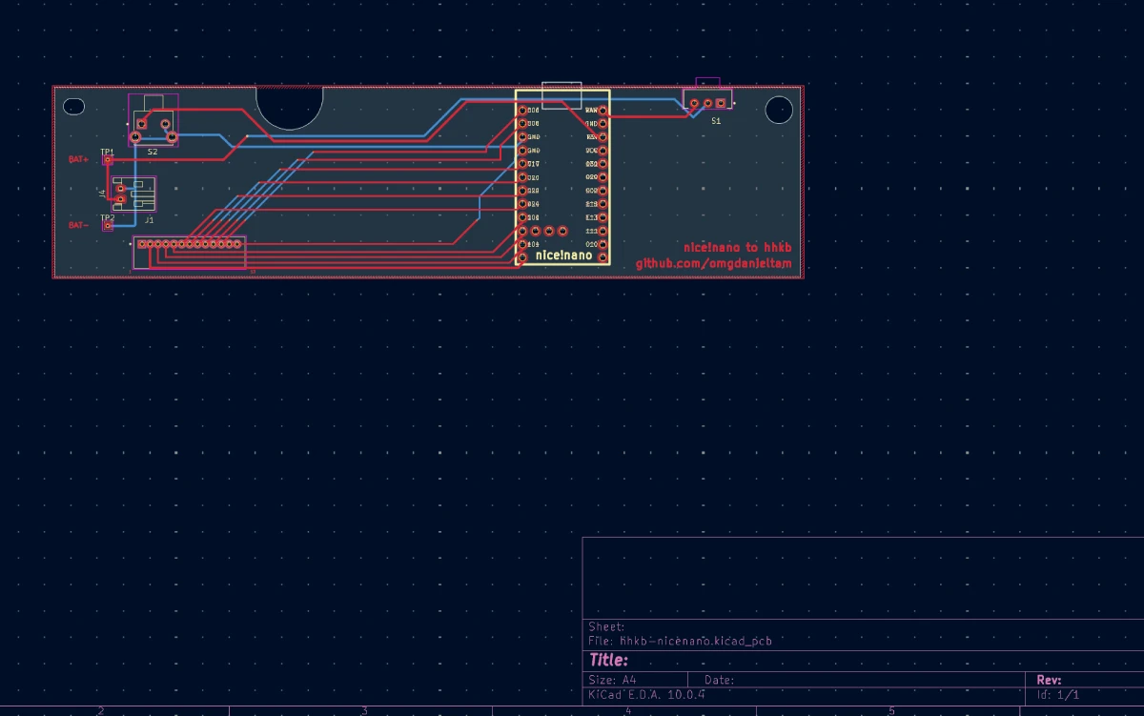Viewport: 1144px width, 716px height.
Task: Select the BAT- silkscreen text
Action: (78, 225)
